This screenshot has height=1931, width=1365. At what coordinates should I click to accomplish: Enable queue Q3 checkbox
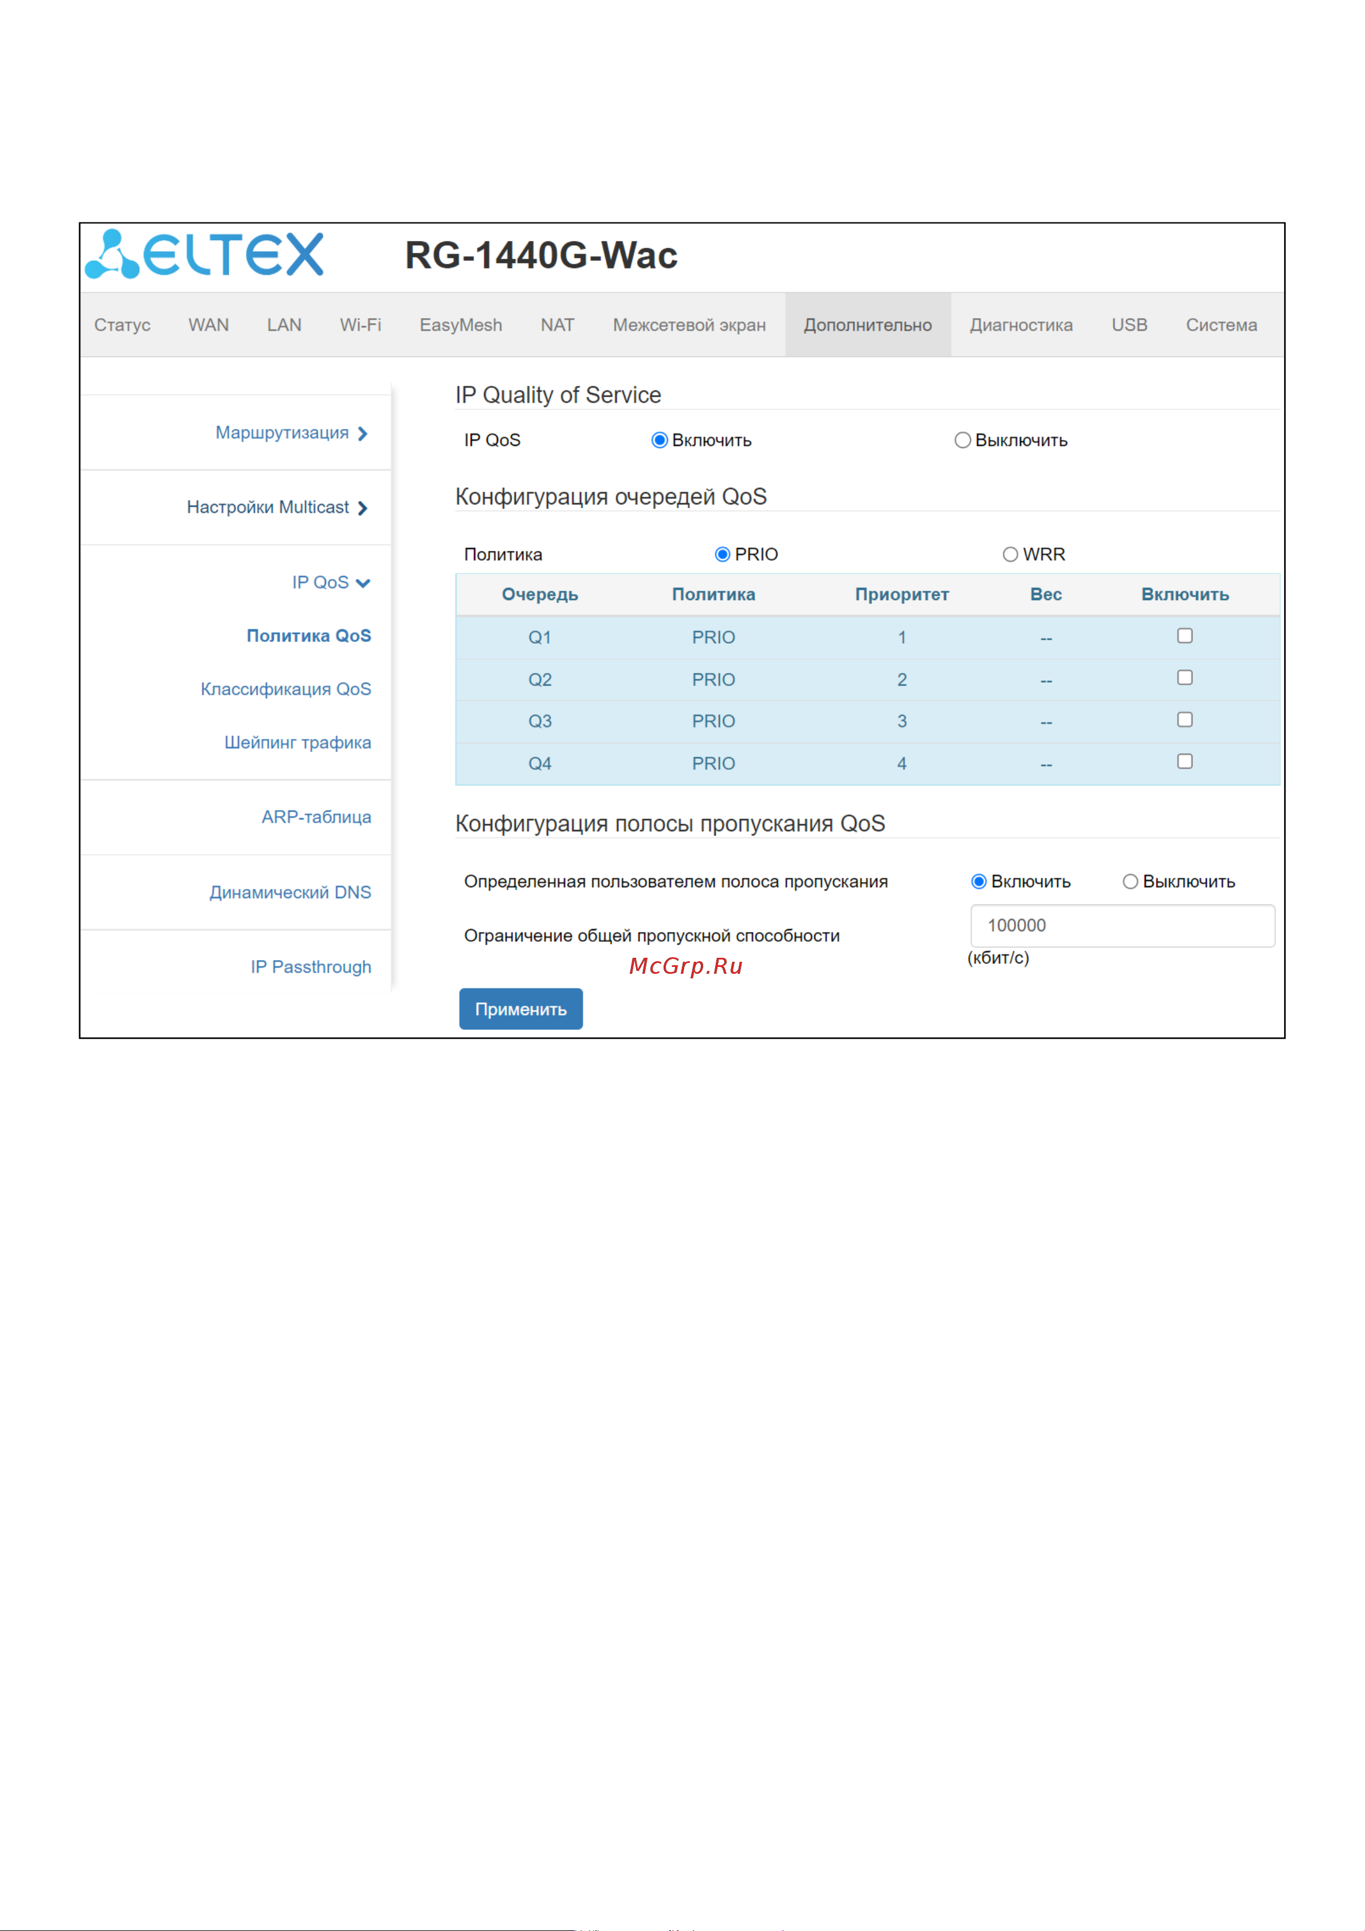click(1185, 720)
